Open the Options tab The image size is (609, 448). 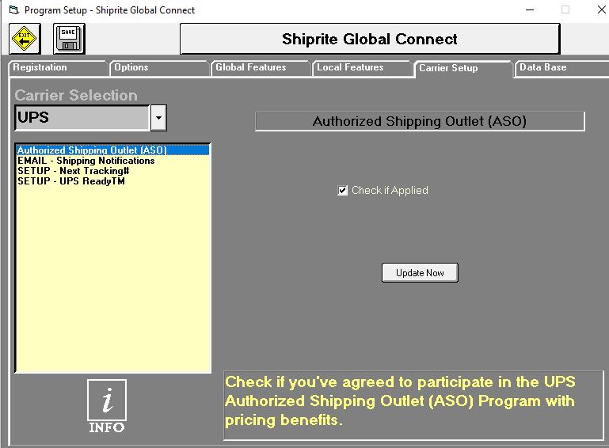(x=159, y=67)
